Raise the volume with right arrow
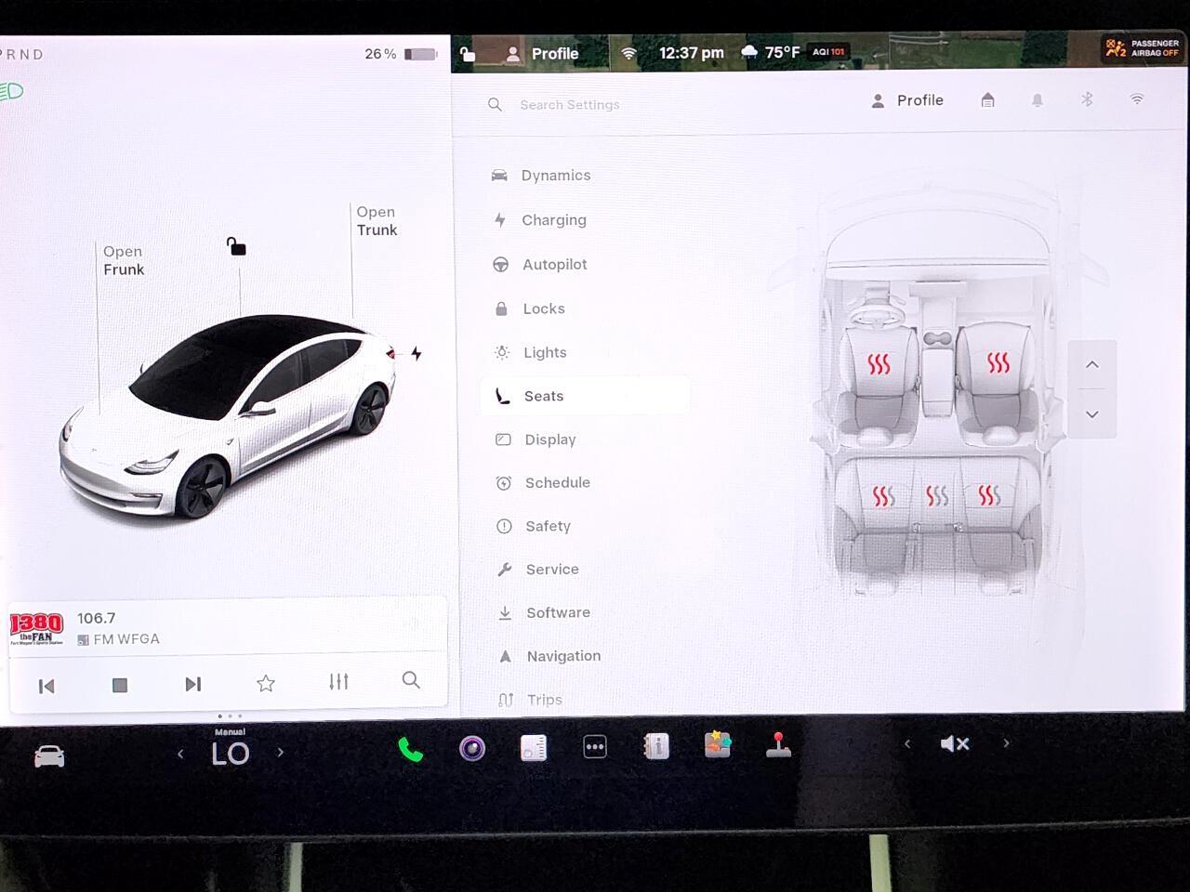 [1006, 742]
